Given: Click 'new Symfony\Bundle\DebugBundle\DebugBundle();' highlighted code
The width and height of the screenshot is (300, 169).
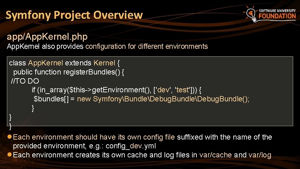Looking at the screenshot, I should (x=163, y=99).
